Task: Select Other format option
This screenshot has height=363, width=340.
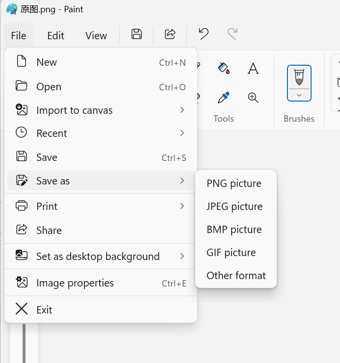Action: pyautogui.click(x=236, y=276)
